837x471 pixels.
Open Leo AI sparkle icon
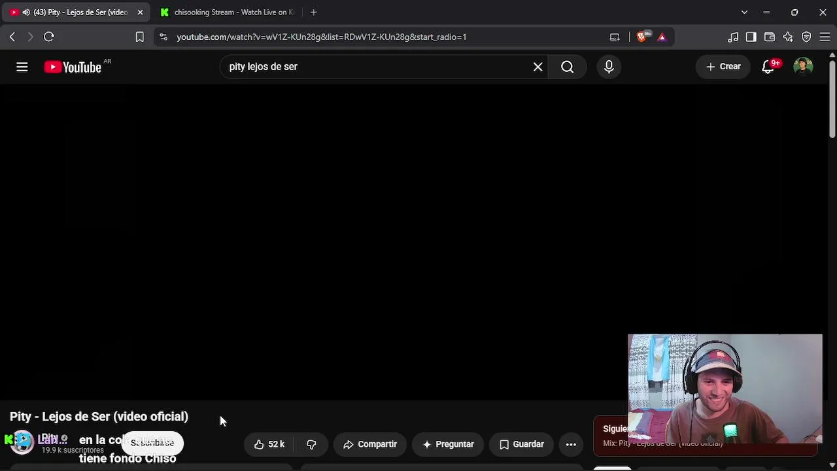(788, 37)
